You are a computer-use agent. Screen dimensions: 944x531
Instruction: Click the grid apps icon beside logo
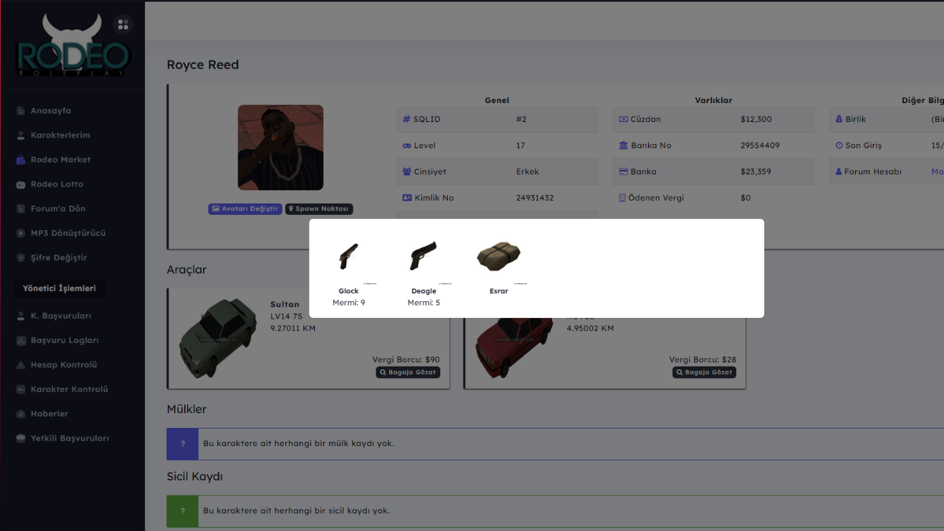pos(123,25)
